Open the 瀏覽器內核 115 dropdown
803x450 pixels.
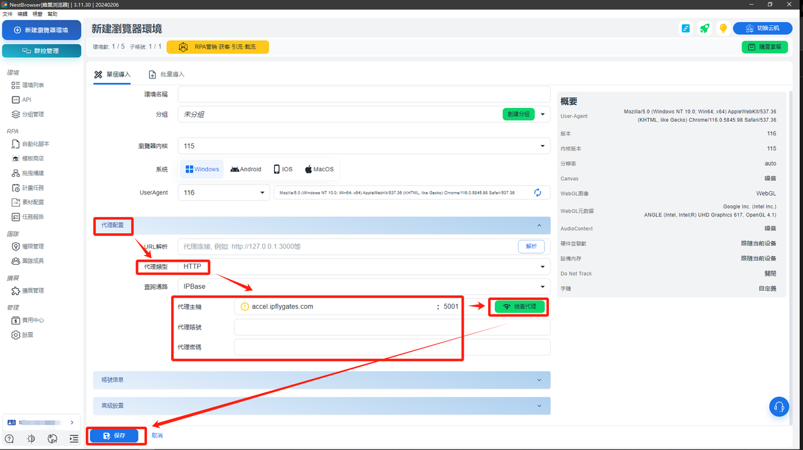(x=363, y=146)
